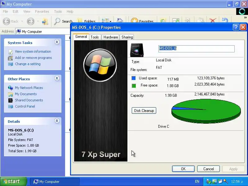Go up one folder level icon
This screenshot has height=186, width=248.
45,21
